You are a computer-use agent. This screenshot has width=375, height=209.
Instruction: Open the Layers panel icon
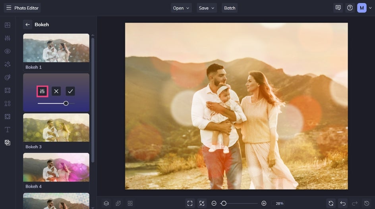click(106, 203)
